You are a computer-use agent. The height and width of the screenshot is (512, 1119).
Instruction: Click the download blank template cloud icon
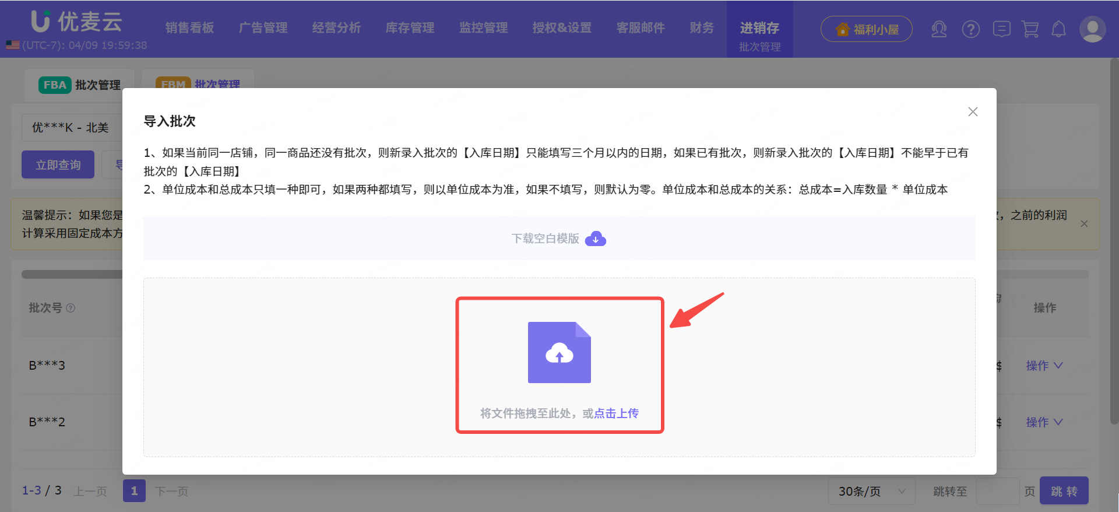point(595,239)
